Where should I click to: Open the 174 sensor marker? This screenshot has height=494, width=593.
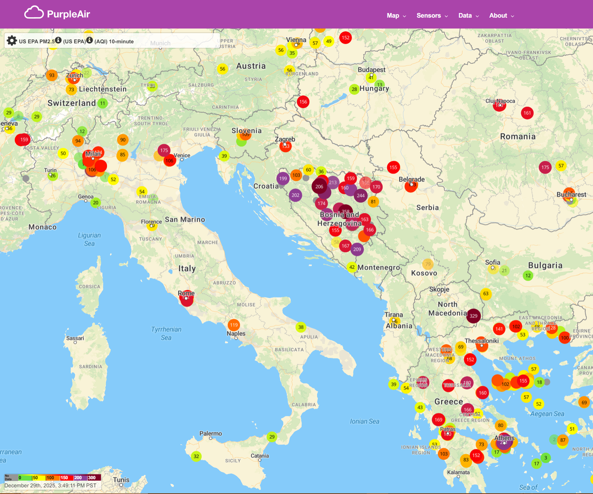click(322, 204)
